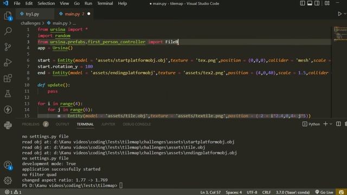Click the feedback icon in status bar

click(341, 192)
